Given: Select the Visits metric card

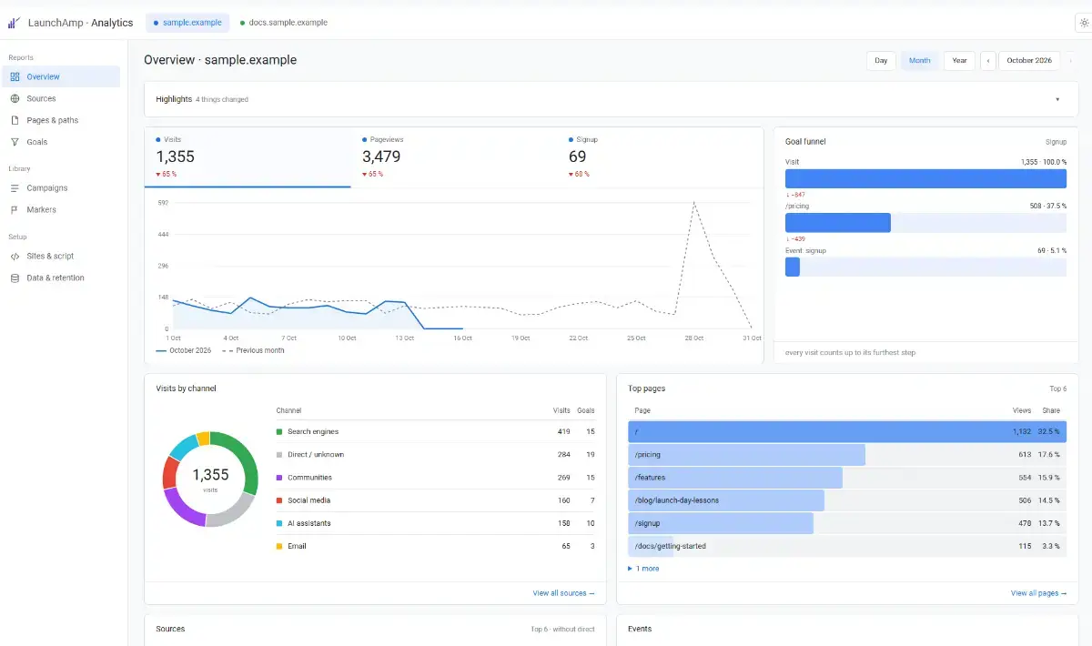Looking at the screenshot, I should pyautogui.click(x=248, y=157).
